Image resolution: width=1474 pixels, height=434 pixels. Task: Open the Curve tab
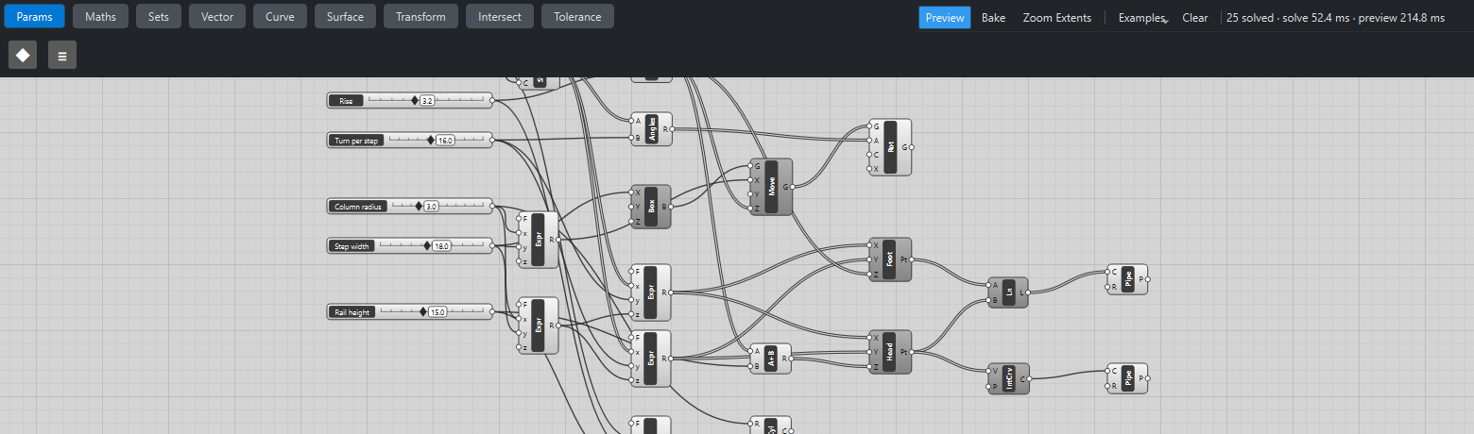(280, 16)
